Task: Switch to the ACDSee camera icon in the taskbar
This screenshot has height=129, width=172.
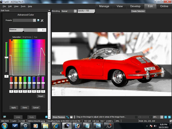Action: (x=67, y=126)
